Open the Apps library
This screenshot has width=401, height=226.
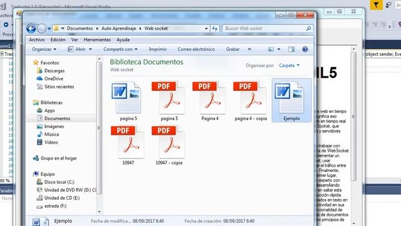tap(49, 110)
